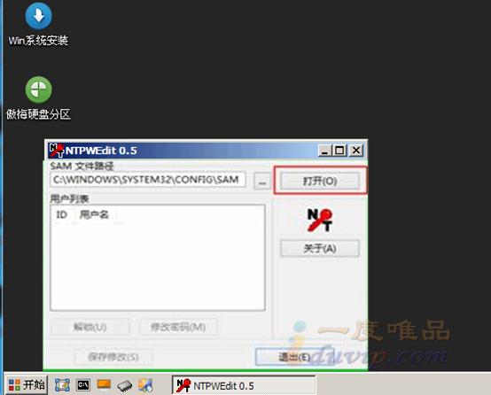Click the NT key logo in NTPWEdit
Image resolution: width=491 pixels, height=395 pixels.
[320, 221]
